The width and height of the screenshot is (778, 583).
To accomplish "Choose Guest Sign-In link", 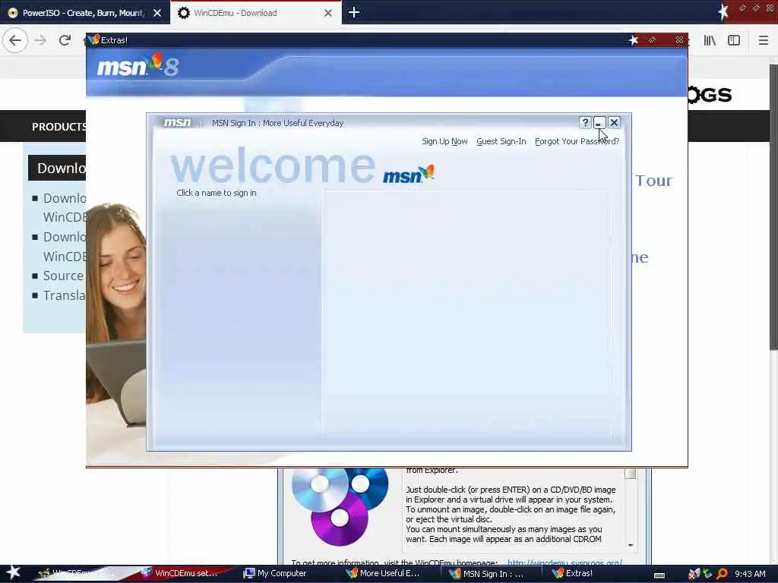I will [x=501, y=141].
